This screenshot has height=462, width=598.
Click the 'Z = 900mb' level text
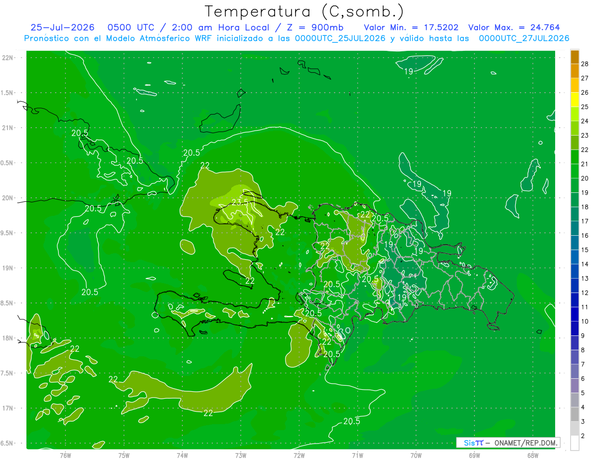pos(315,27)
